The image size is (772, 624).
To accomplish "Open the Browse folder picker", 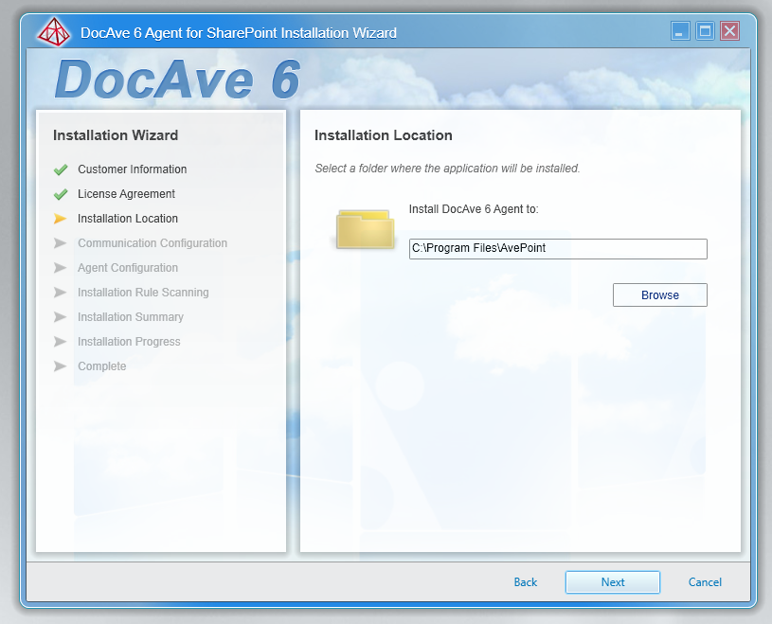I will (659, 294).
